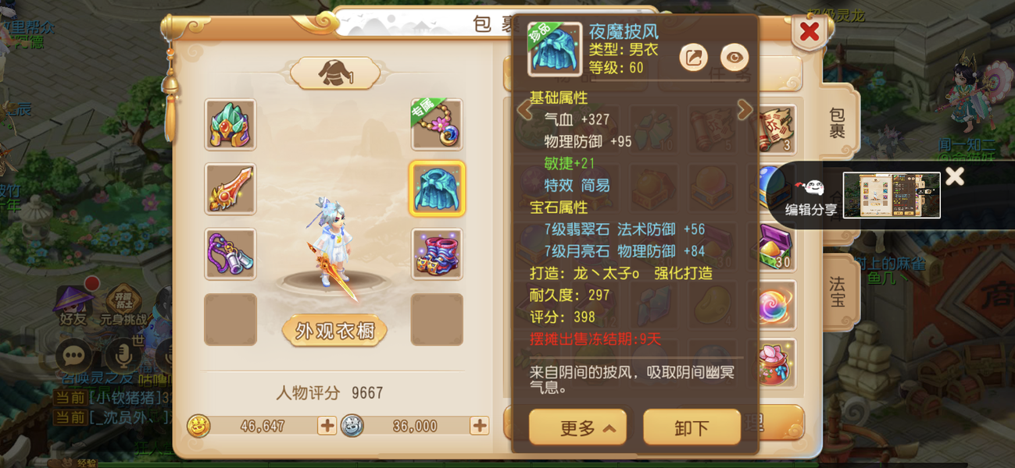Open the 外观衣橱 wardrobe button

(335, 331)
